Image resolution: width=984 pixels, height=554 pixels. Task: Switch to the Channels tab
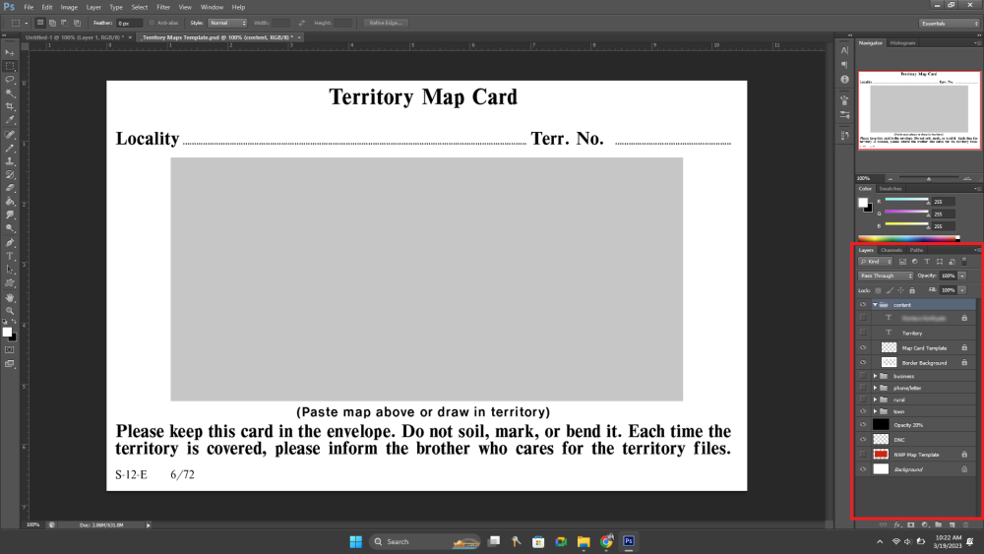[x=891, y=250]
